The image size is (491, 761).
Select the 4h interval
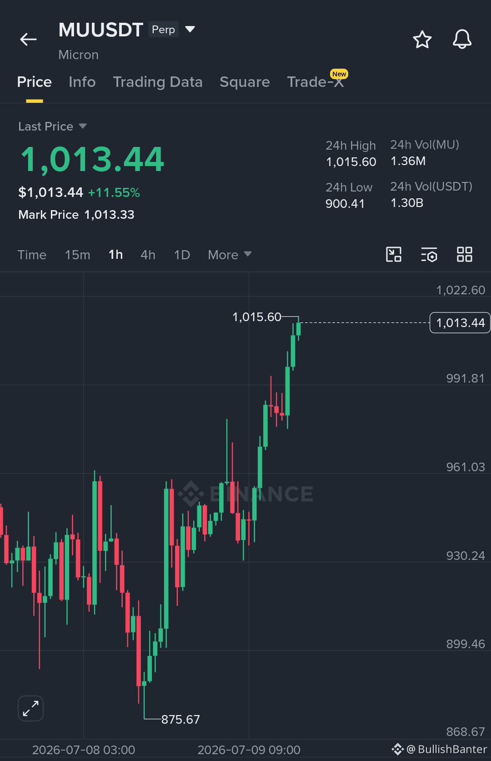coord(148,255)
